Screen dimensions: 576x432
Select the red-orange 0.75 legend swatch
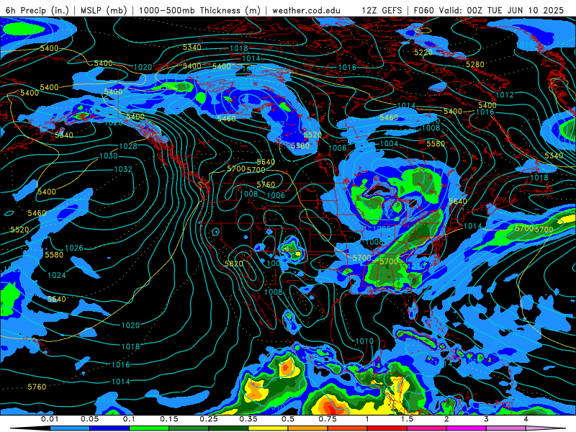[x=348, y=428]
